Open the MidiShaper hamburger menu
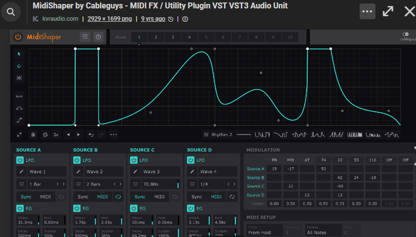 tap(85, 37)
